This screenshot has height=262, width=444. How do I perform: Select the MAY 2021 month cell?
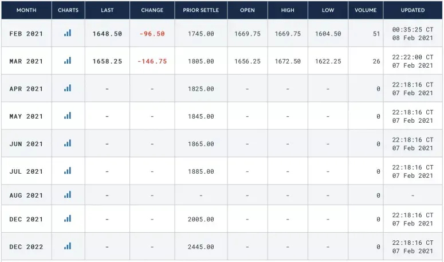pyautogui.click(x=26, y=116)
